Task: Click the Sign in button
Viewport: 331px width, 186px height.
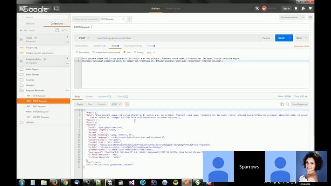Action: [286, 8]
